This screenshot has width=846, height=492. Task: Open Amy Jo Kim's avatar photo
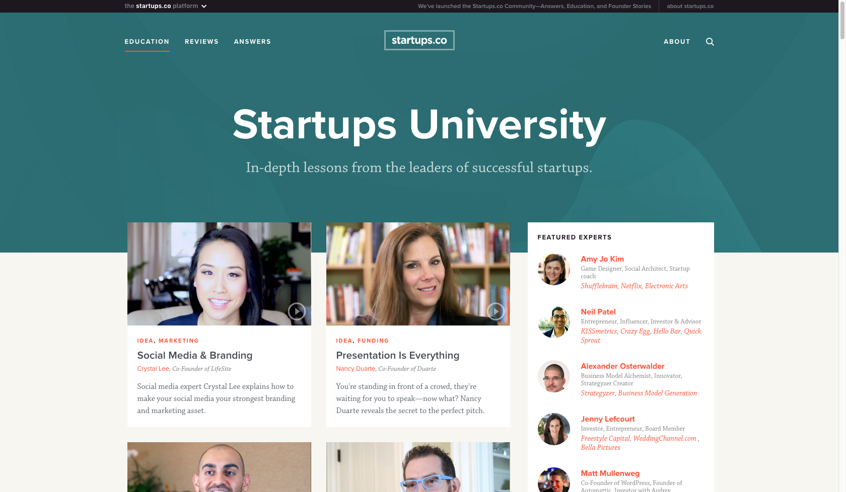553,269
